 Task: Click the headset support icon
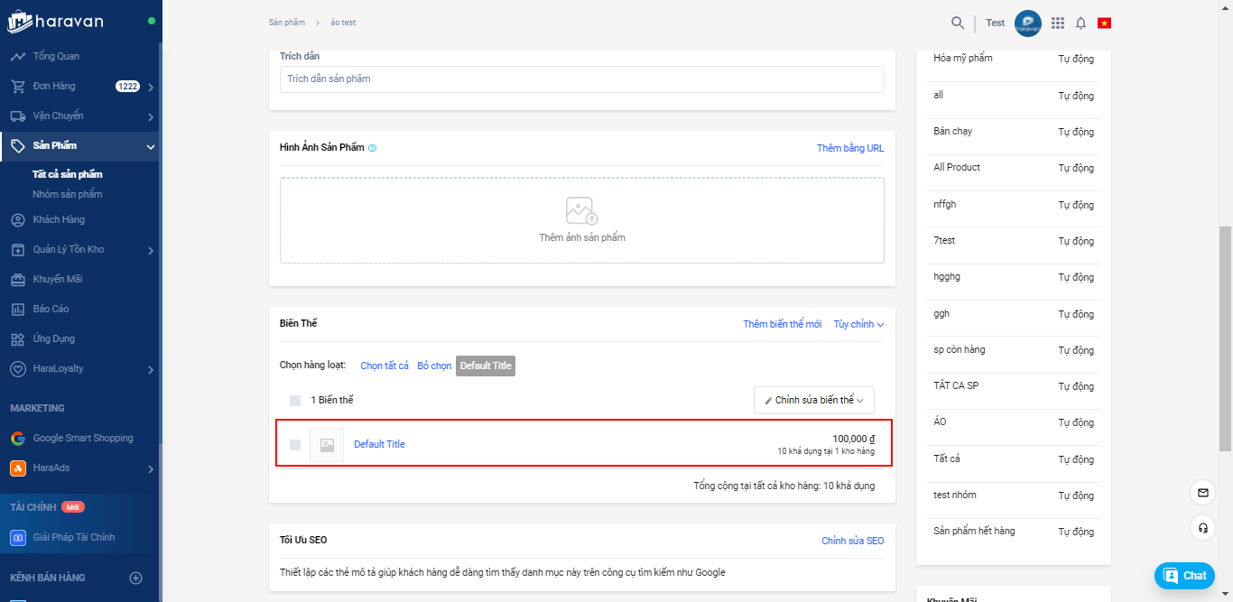pos(1202,527)
